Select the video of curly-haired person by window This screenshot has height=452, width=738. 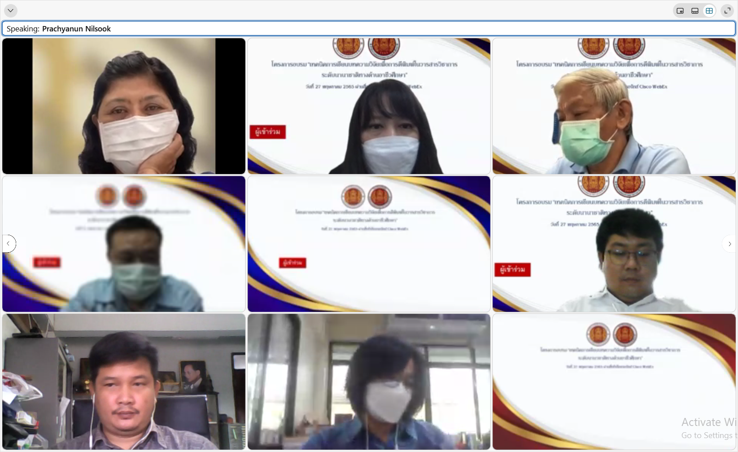click(x=369, y=382)
